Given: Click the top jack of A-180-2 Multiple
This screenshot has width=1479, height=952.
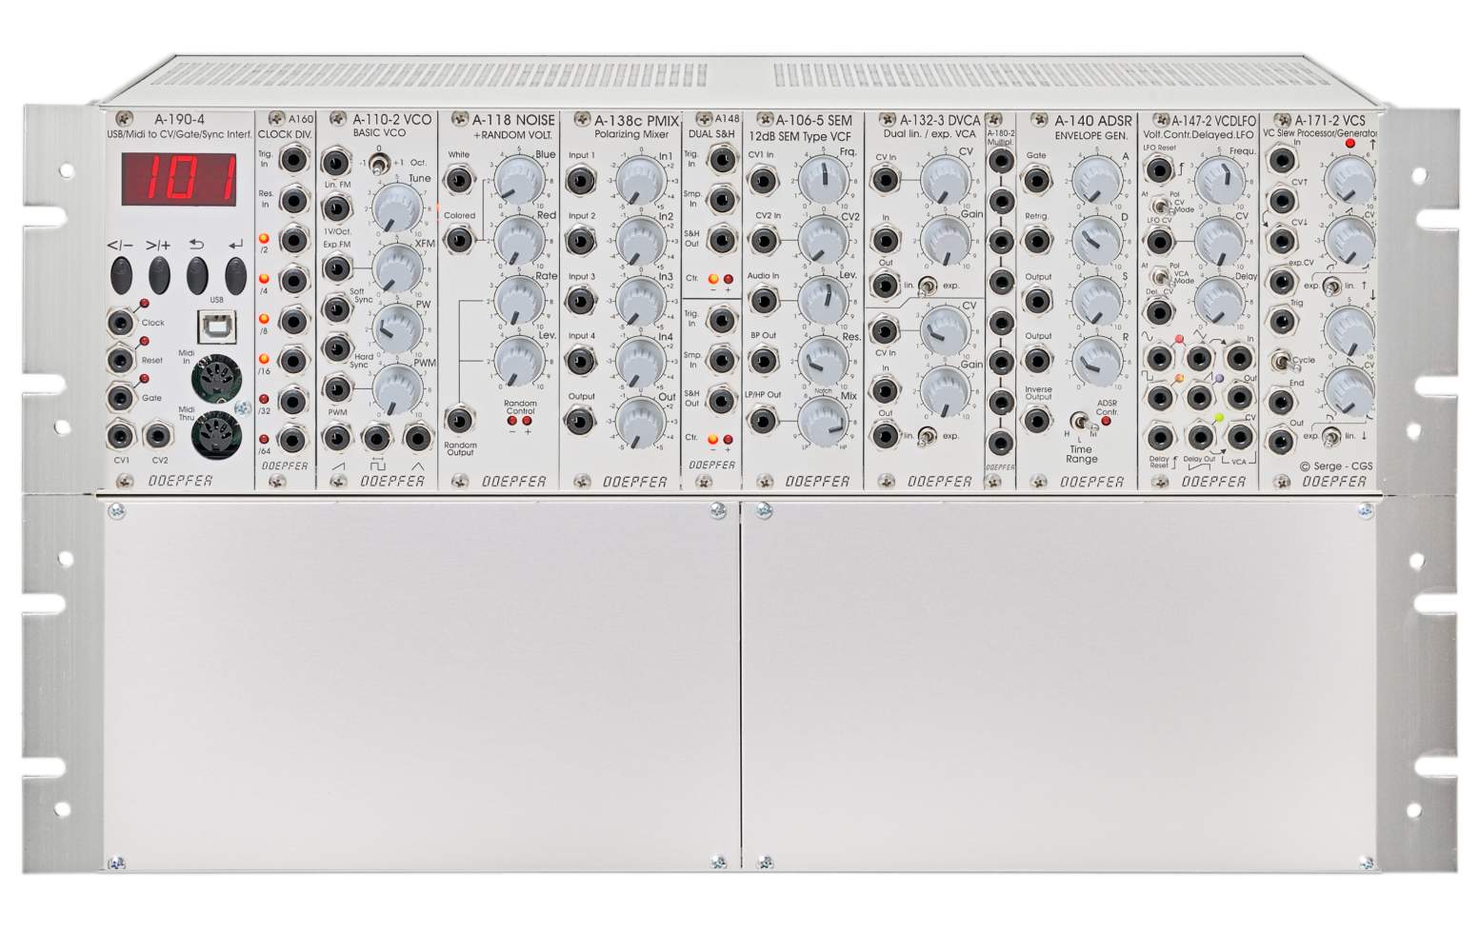Looking at the screenshot, I should point(1000,161).
